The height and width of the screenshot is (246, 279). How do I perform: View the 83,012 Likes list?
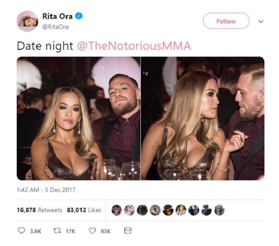[x=84, y=210]
